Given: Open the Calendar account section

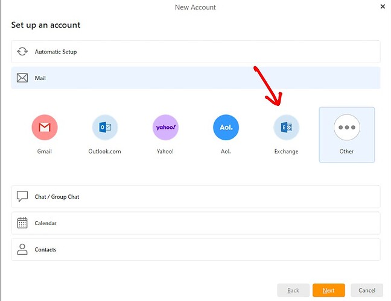Looking at the screenshot, I should [195, 223].
